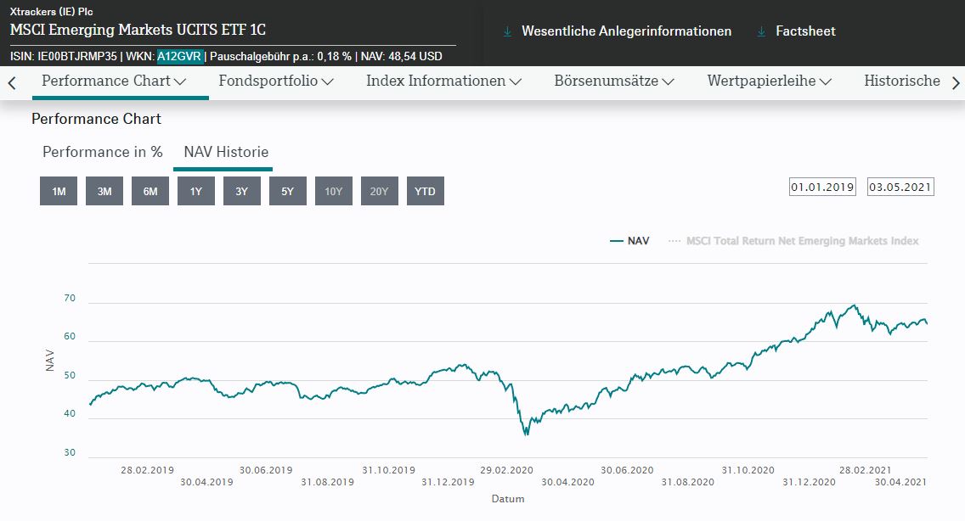Image resolution: width=965 pixels, height=521 pixels.
Task: Select the NAV Historie tab
Action: pyautogui.click(x=226, y=152)
